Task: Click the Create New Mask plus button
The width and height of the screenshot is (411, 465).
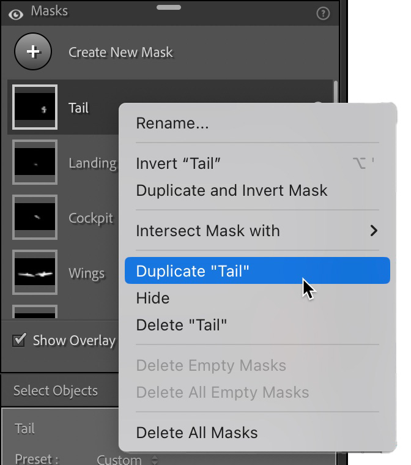Action: 33,52
